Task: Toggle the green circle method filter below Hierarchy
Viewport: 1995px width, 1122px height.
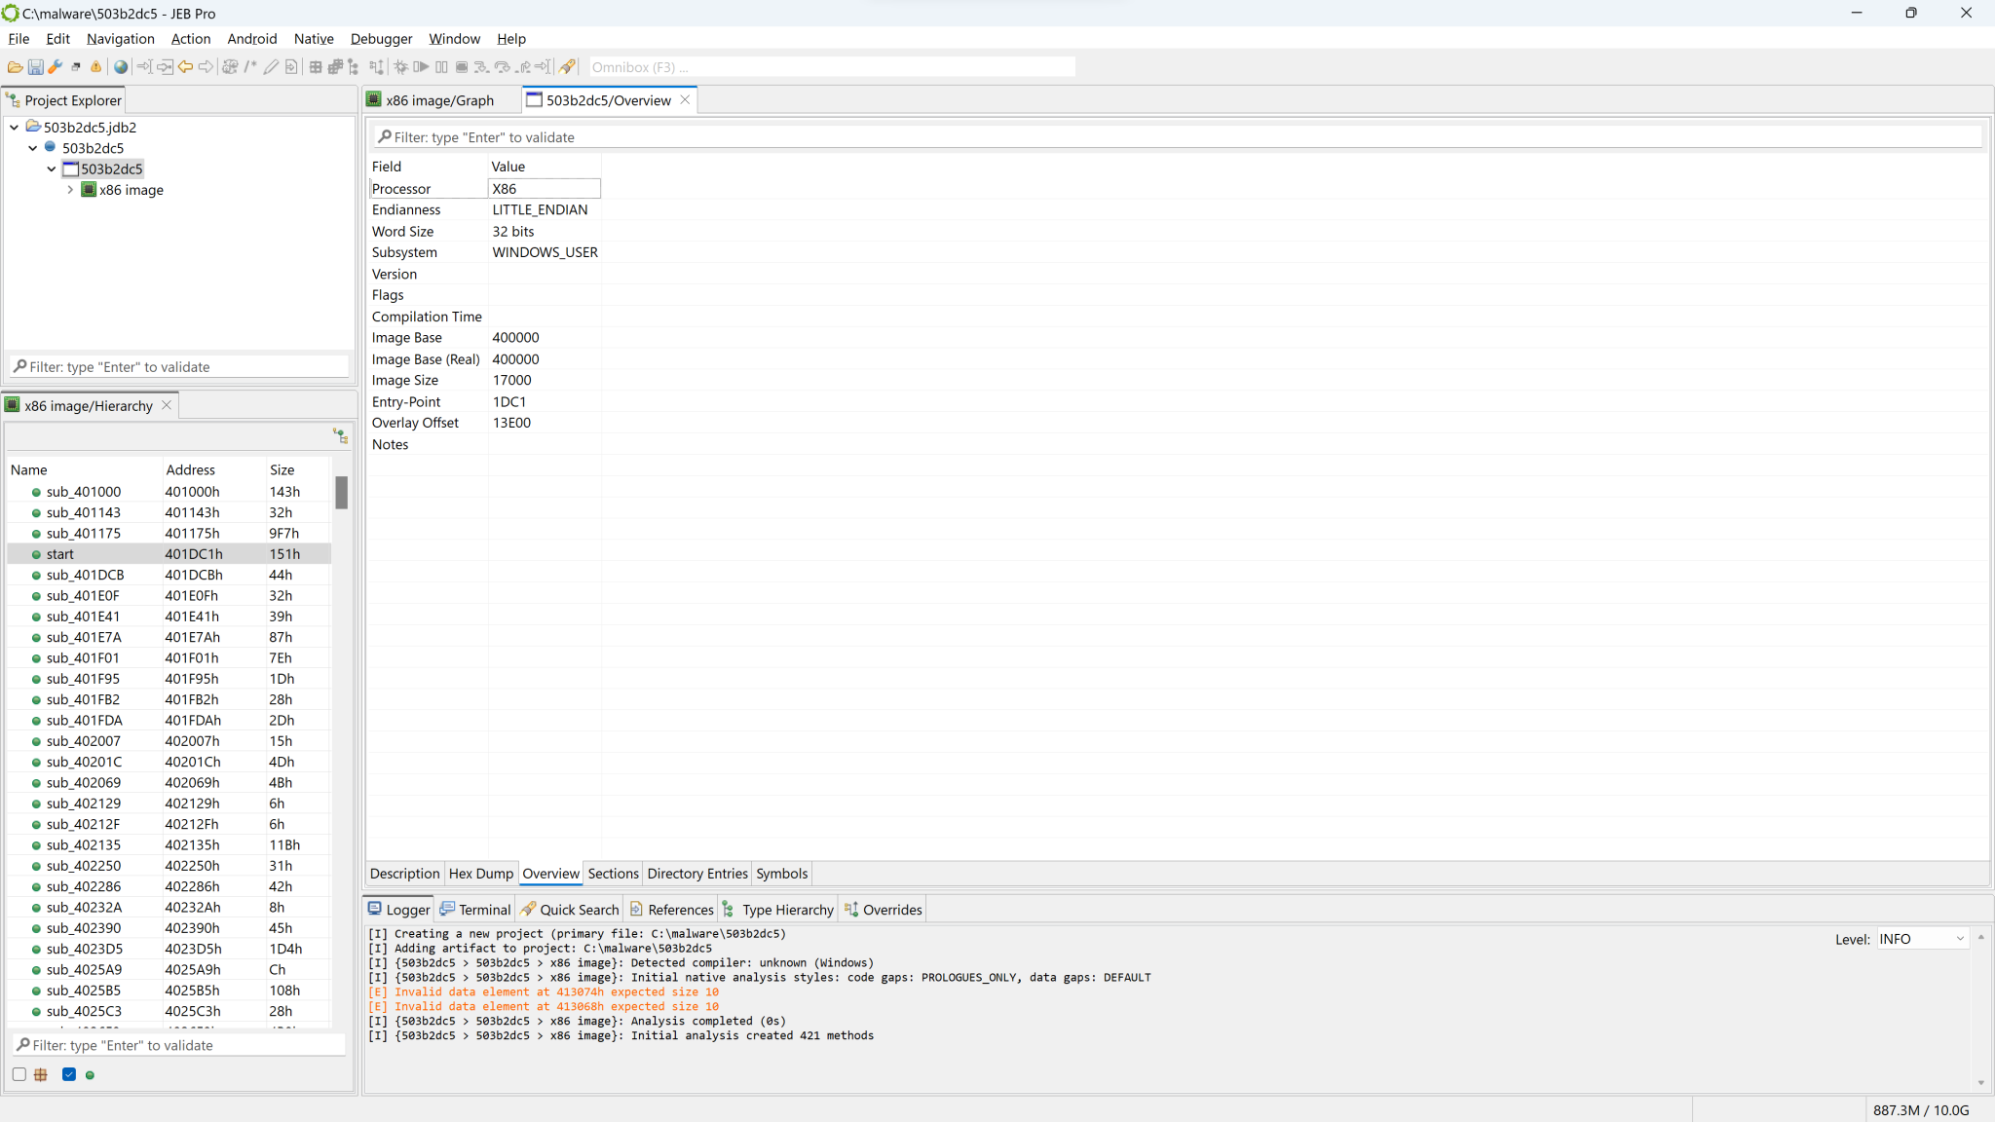Action: 90,1074
